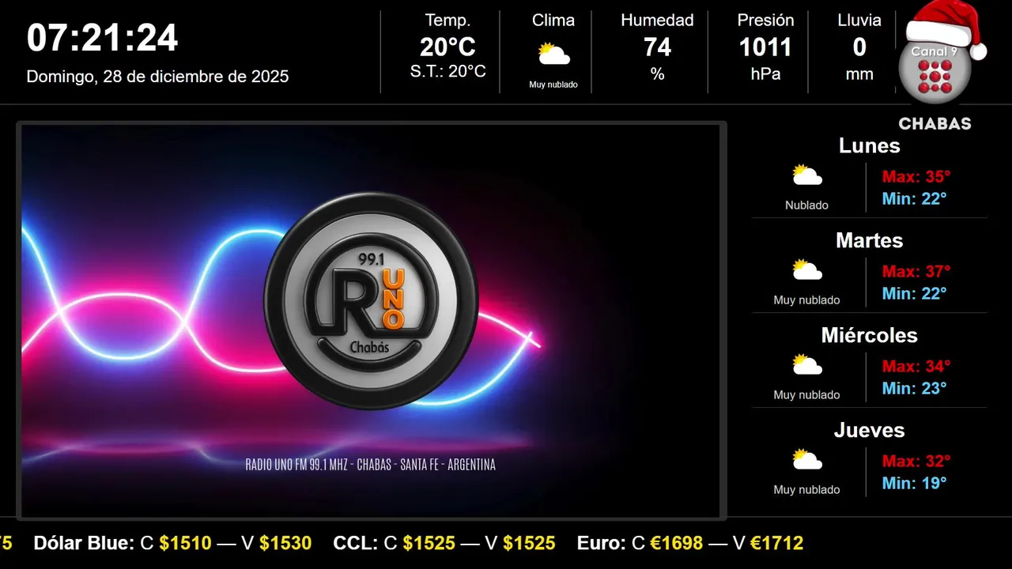
Task: Click the clock showing 07:21:24
Action: click(103, 38)
